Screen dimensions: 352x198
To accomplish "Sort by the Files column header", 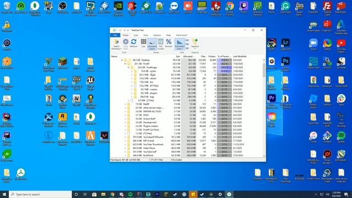I will (x=203, y=56).
